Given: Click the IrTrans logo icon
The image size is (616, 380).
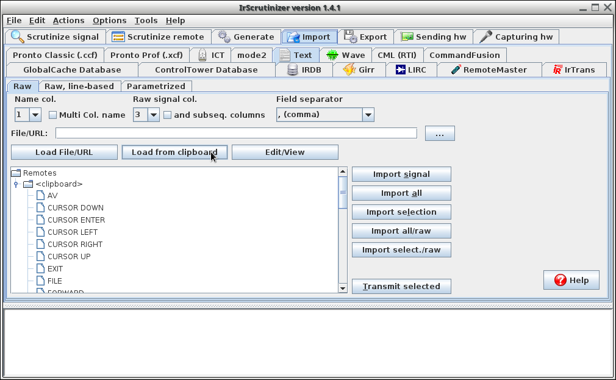Looking at the screenshot, I should [x=557, y=70].
